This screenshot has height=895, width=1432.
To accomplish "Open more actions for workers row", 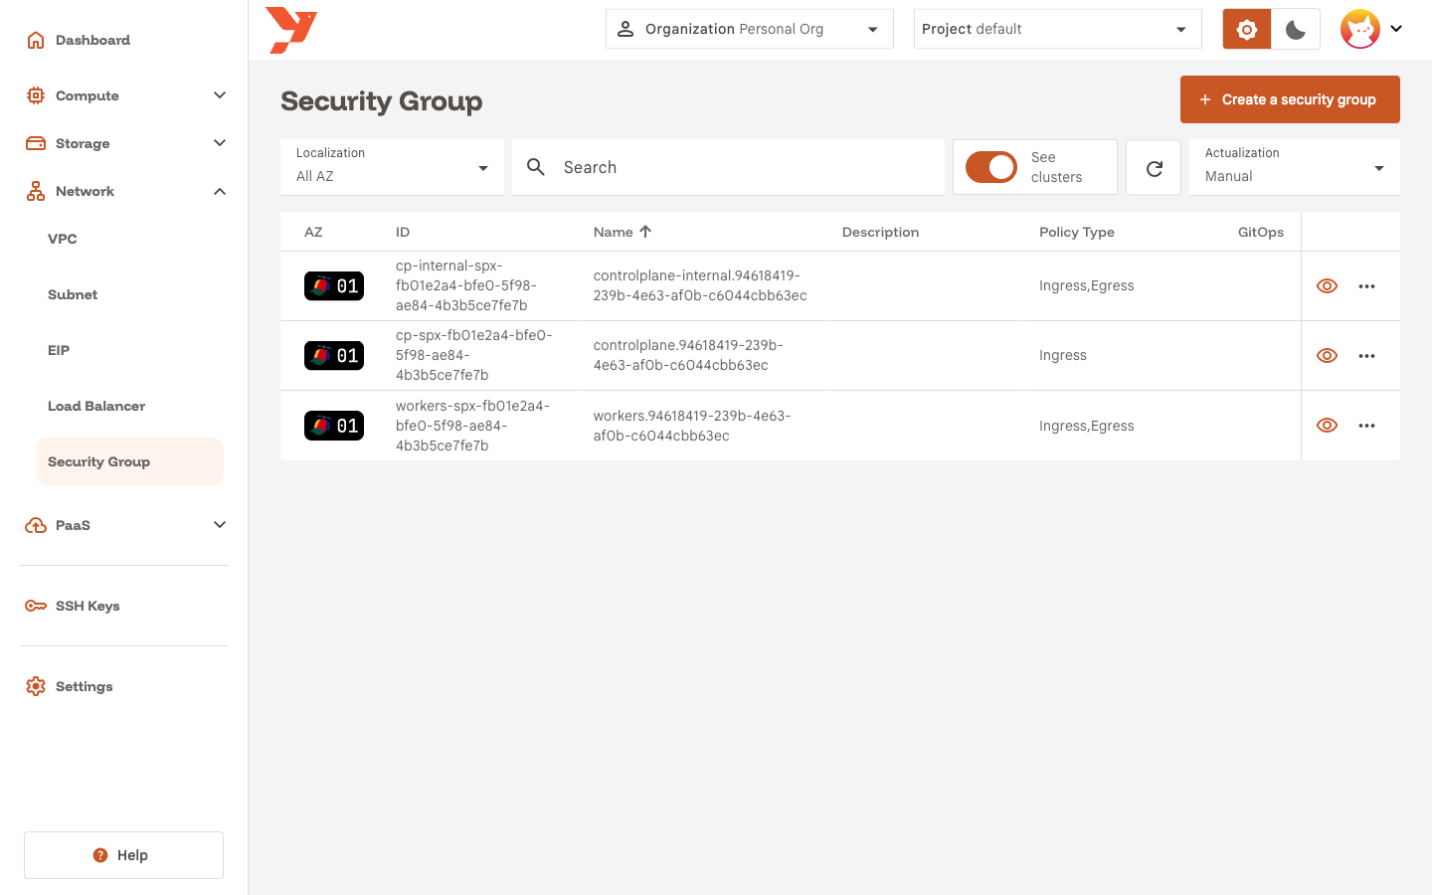I will click(x=1366, y=426).
